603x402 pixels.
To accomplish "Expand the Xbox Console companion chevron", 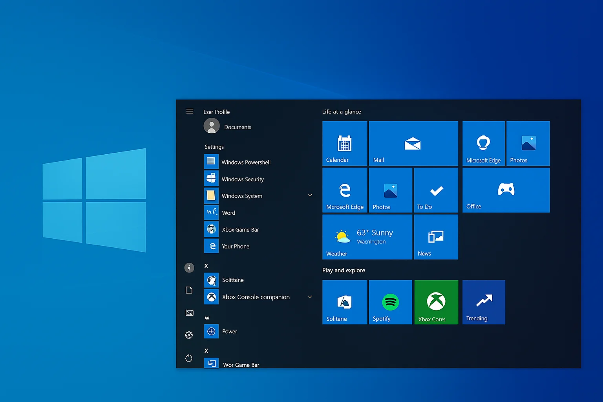I will tap(310, 297).
